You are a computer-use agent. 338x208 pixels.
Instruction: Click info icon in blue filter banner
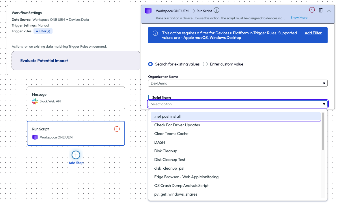pos(155,33)
